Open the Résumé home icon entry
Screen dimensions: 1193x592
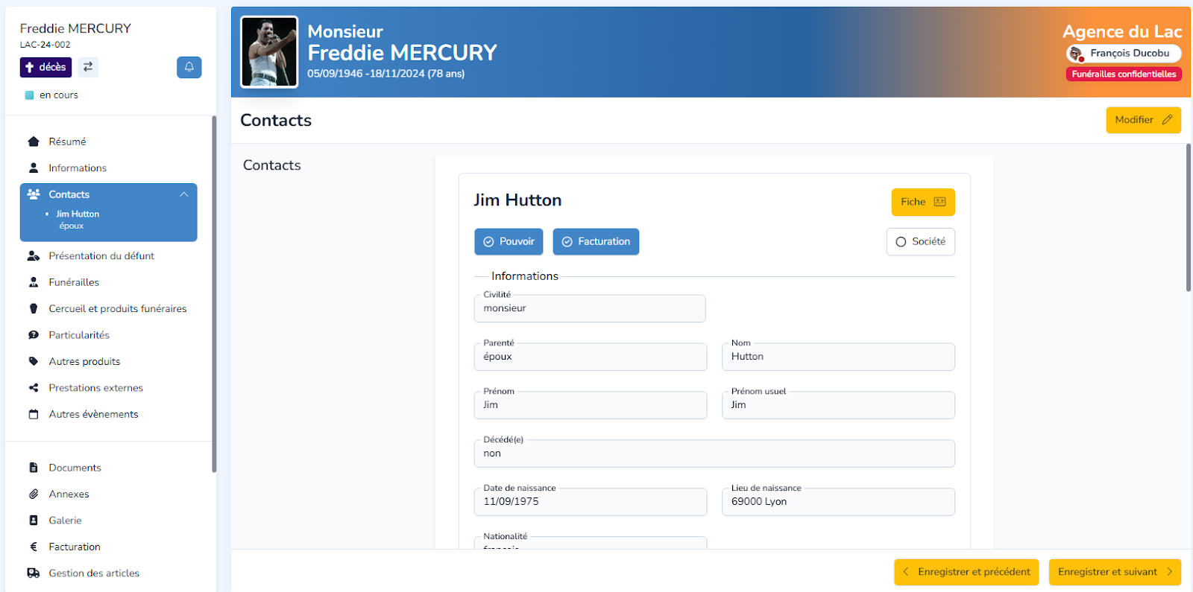(x=34, y=141)
